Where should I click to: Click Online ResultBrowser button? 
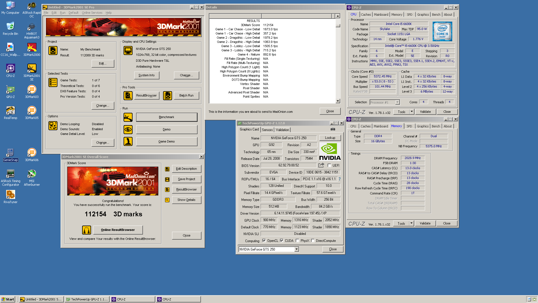tap(118, 230)
